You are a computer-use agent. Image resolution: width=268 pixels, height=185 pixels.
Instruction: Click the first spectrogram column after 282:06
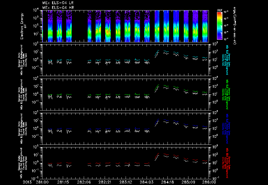[x=90, y=26]
